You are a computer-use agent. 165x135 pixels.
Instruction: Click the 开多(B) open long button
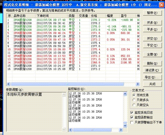(x=152, y=23)
